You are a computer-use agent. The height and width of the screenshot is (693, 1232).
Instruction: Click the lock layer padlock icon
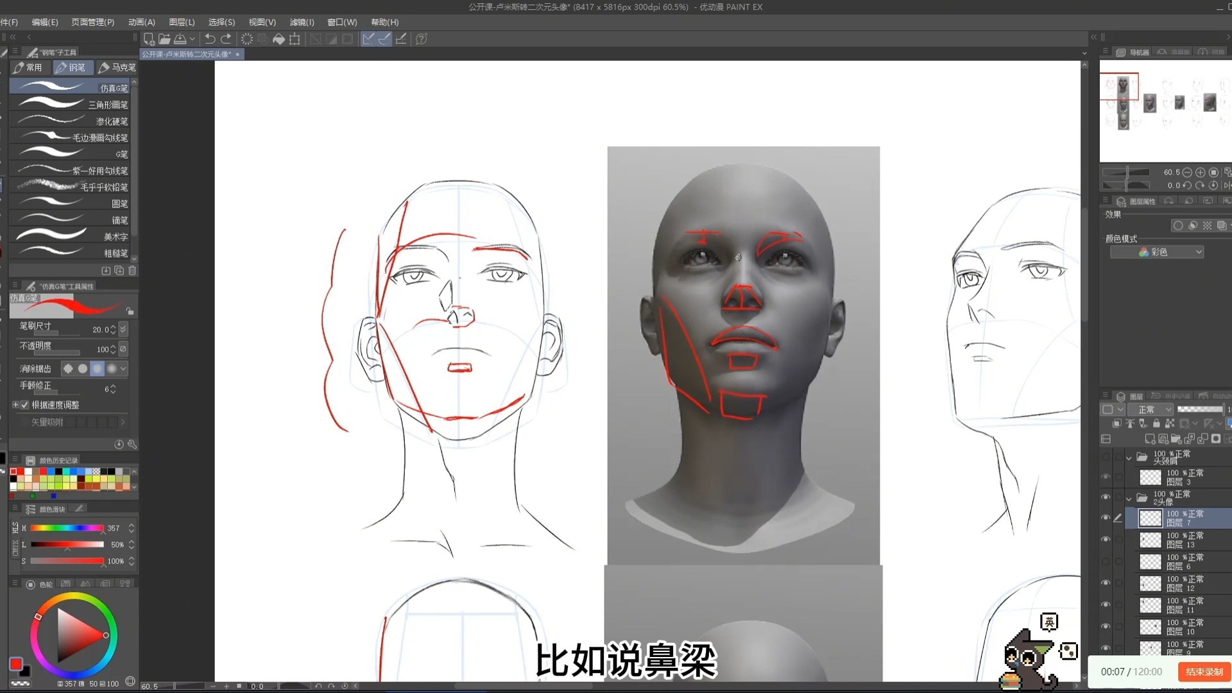pos(1156,424)
